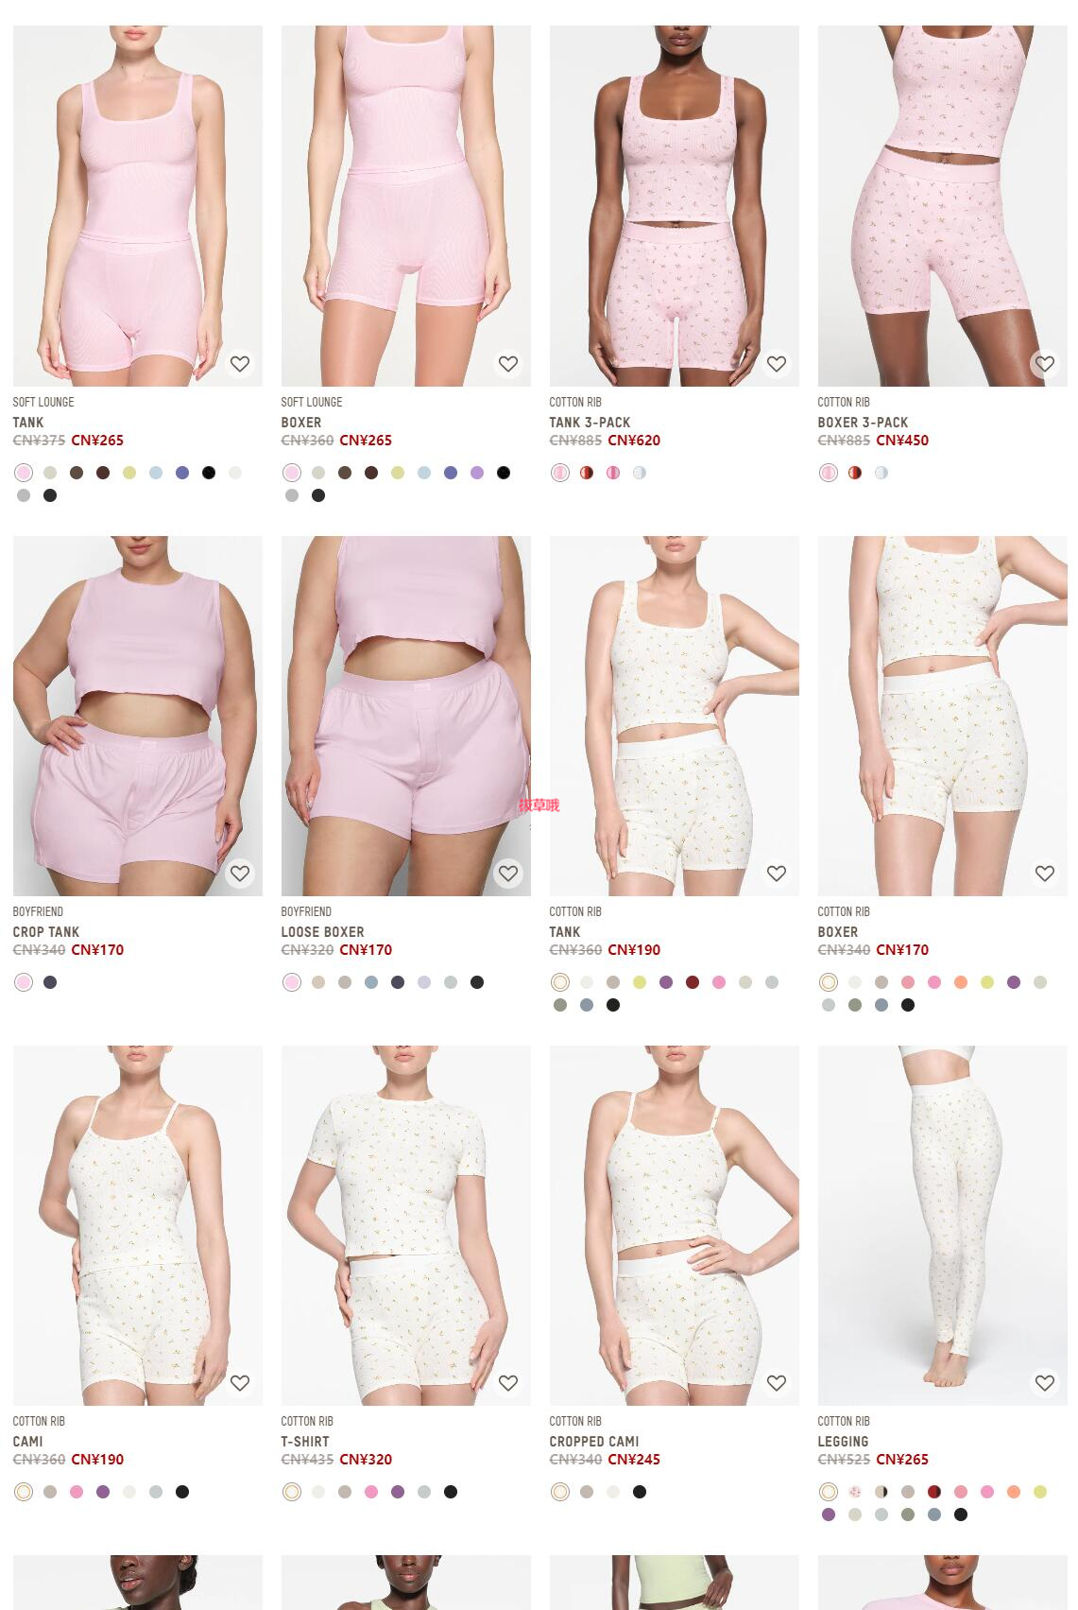Favorite the Boyfriend Loose Boxer
Image resolution: width=1078 pixels, height=1610 pixels.
[x=508, y=874]
